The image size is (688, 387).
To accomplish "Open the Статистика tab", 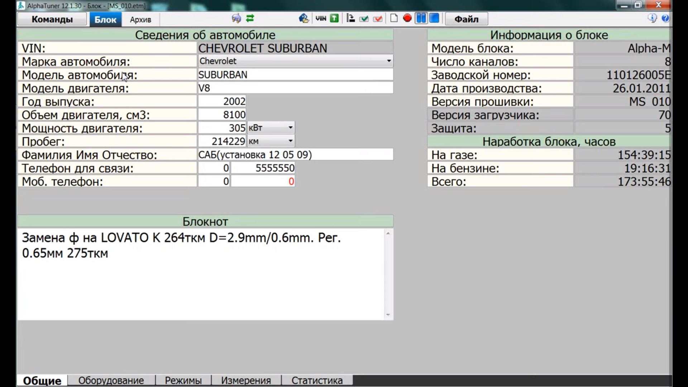I will tap(317, 380).
